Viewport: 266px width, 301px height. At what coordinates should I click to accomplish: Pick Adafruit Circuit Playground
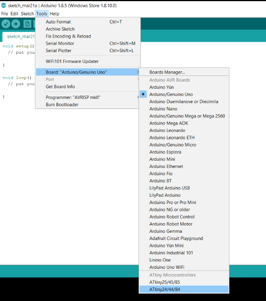point(184,238)
